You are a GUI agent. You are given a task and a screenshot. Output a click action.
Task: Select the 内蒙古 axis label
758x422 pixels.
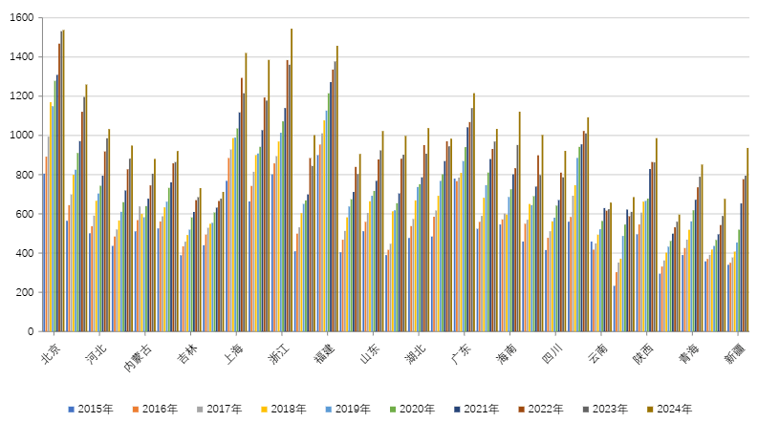(141, 356)
